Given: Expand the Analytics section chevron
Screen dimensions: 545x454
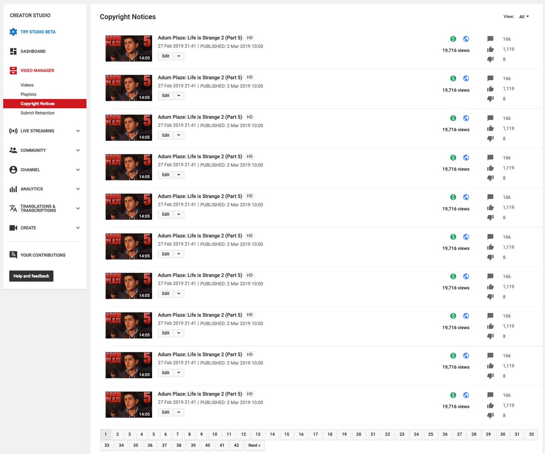Looking at the screenshot, I should [78, 189].
